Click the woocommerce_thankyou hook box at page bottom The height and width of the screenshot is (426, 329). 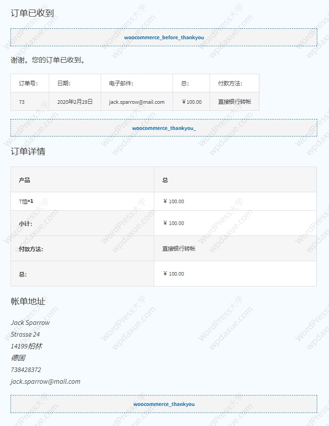164,404
